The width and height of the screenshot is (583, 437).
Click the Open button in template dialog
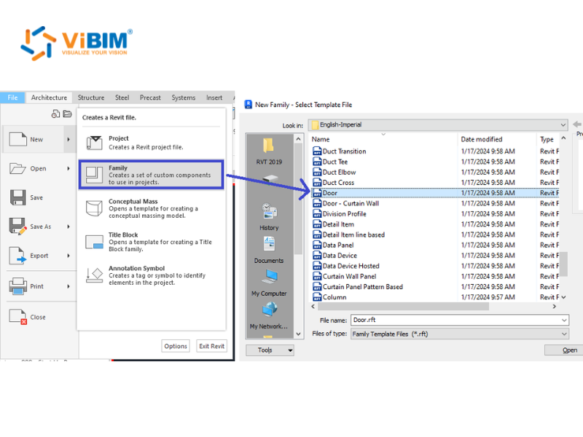563,350
